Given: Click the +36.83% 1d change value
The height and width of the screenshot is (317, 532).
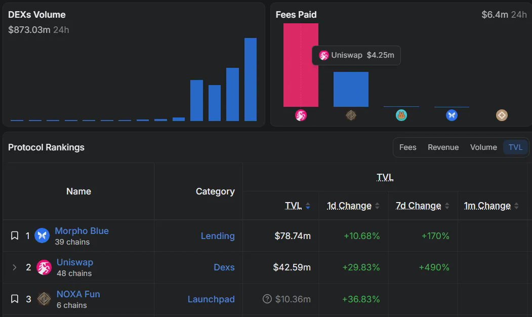Looking at the screenshot, I should pyautogui.click(x=361, y=299).
